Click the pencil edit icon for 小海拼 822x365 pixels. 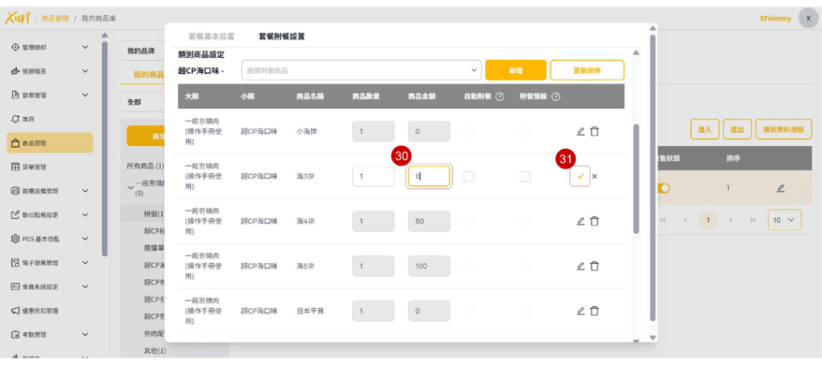pos(580,132)
